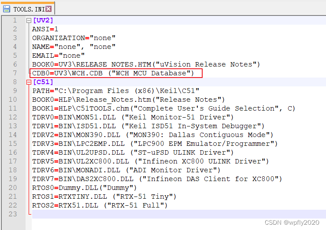This screenshot has width=326, height=230.
Task: Click the PATH="C:\Program Files (x86)\Keil\C51" line
Action: [x=116, y=91]
